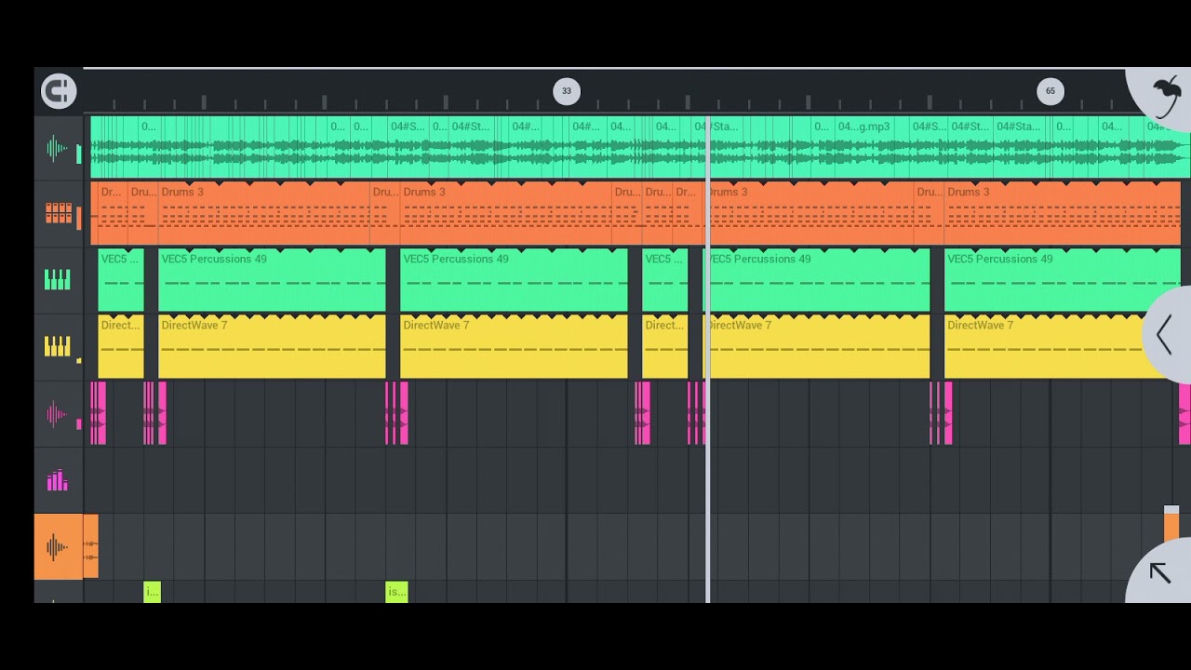This screenshot has width=1191, height=670.
Task: Select the yellow piano keys track icon
Action: [58, 346]
